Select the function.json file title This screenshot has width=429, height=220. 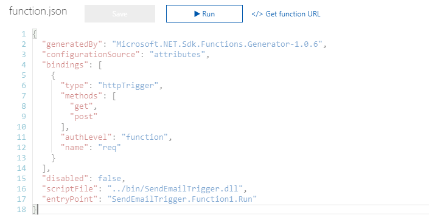pos(38,11)
